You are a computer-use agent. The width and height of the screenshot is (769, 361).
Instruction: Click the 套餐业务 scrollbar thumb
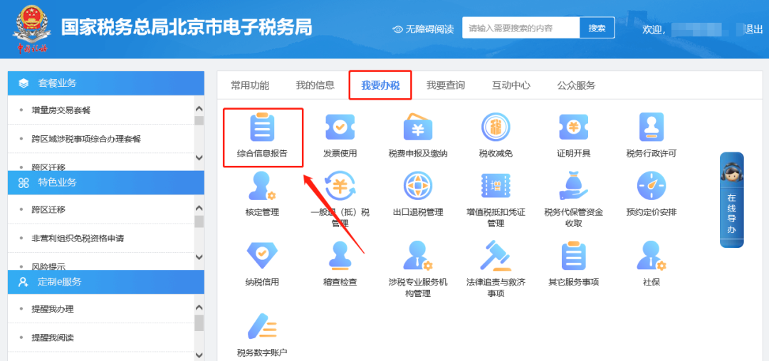coord(199,120)
